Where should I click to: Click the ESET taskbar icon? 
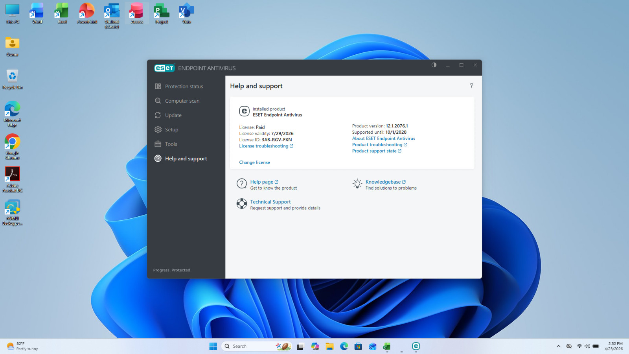(416, 346)
